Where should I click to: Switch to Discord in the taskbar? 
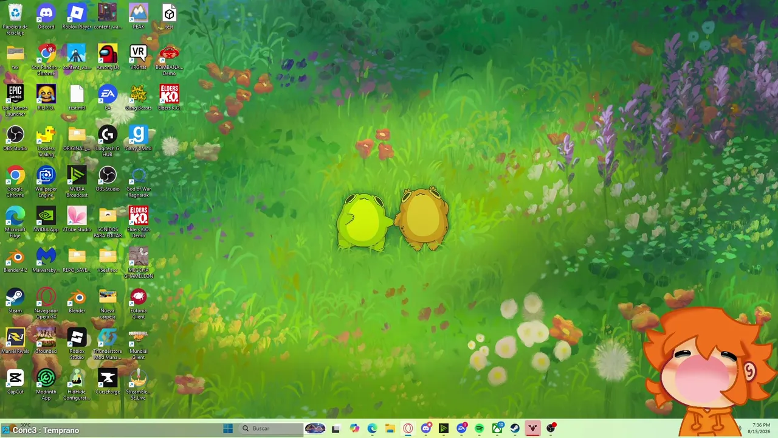(426, 428)
